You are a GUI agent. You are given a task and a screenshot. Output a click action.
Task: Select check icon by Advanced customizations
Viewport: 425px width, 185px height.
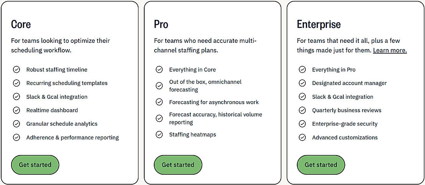302,138
